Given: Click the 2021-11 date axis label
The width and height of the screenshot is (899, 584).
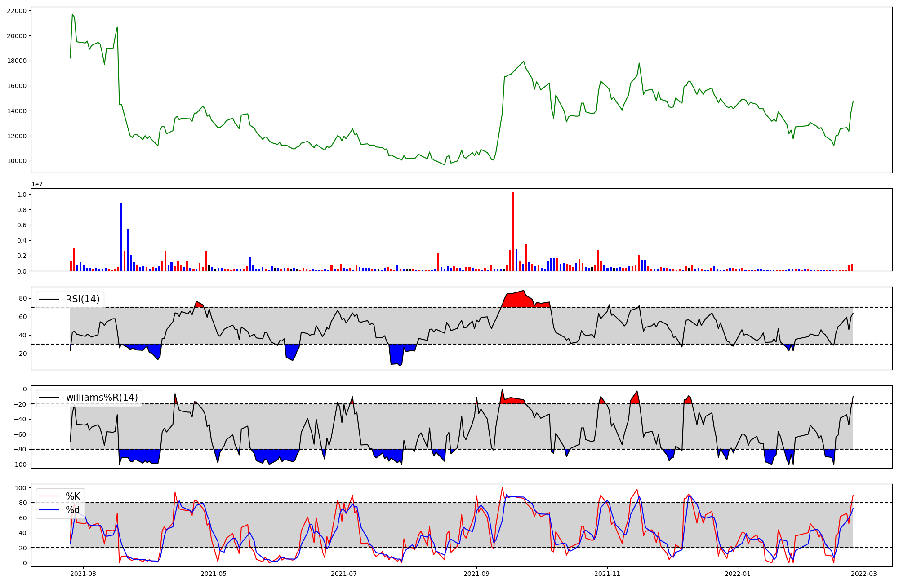Looking at the screenshot, I should pyautogui.click(x=607, y=574).
